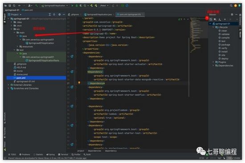
Task: Open Project panel options gear
Action: (x=60, y=15)
